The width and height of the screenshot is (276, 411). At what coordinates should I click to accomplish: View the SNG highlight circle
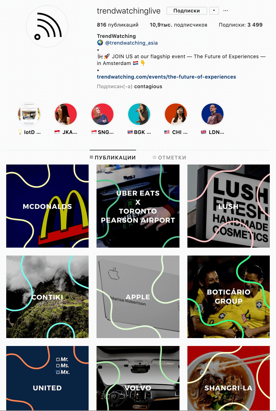coord(102,114)
